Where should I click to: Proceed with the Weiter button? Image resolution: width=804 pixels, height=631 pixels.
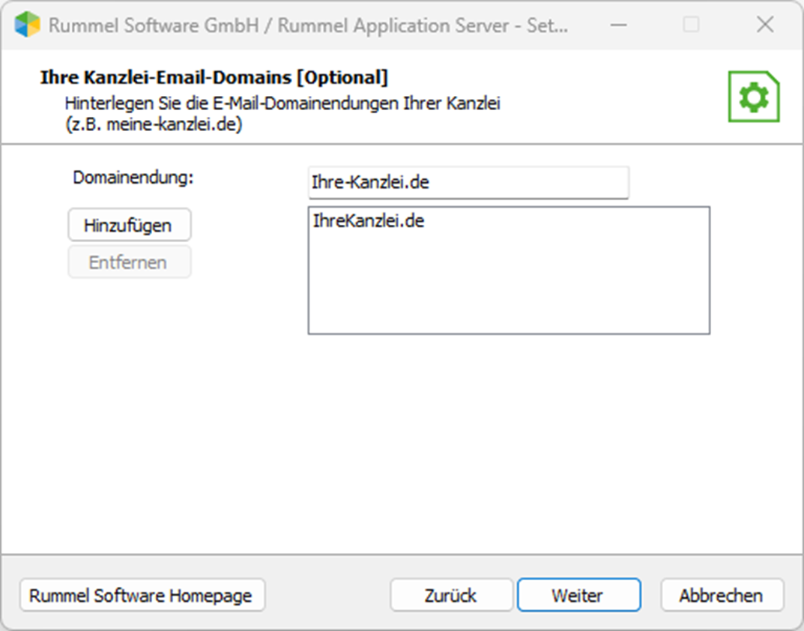coord(579,595)
